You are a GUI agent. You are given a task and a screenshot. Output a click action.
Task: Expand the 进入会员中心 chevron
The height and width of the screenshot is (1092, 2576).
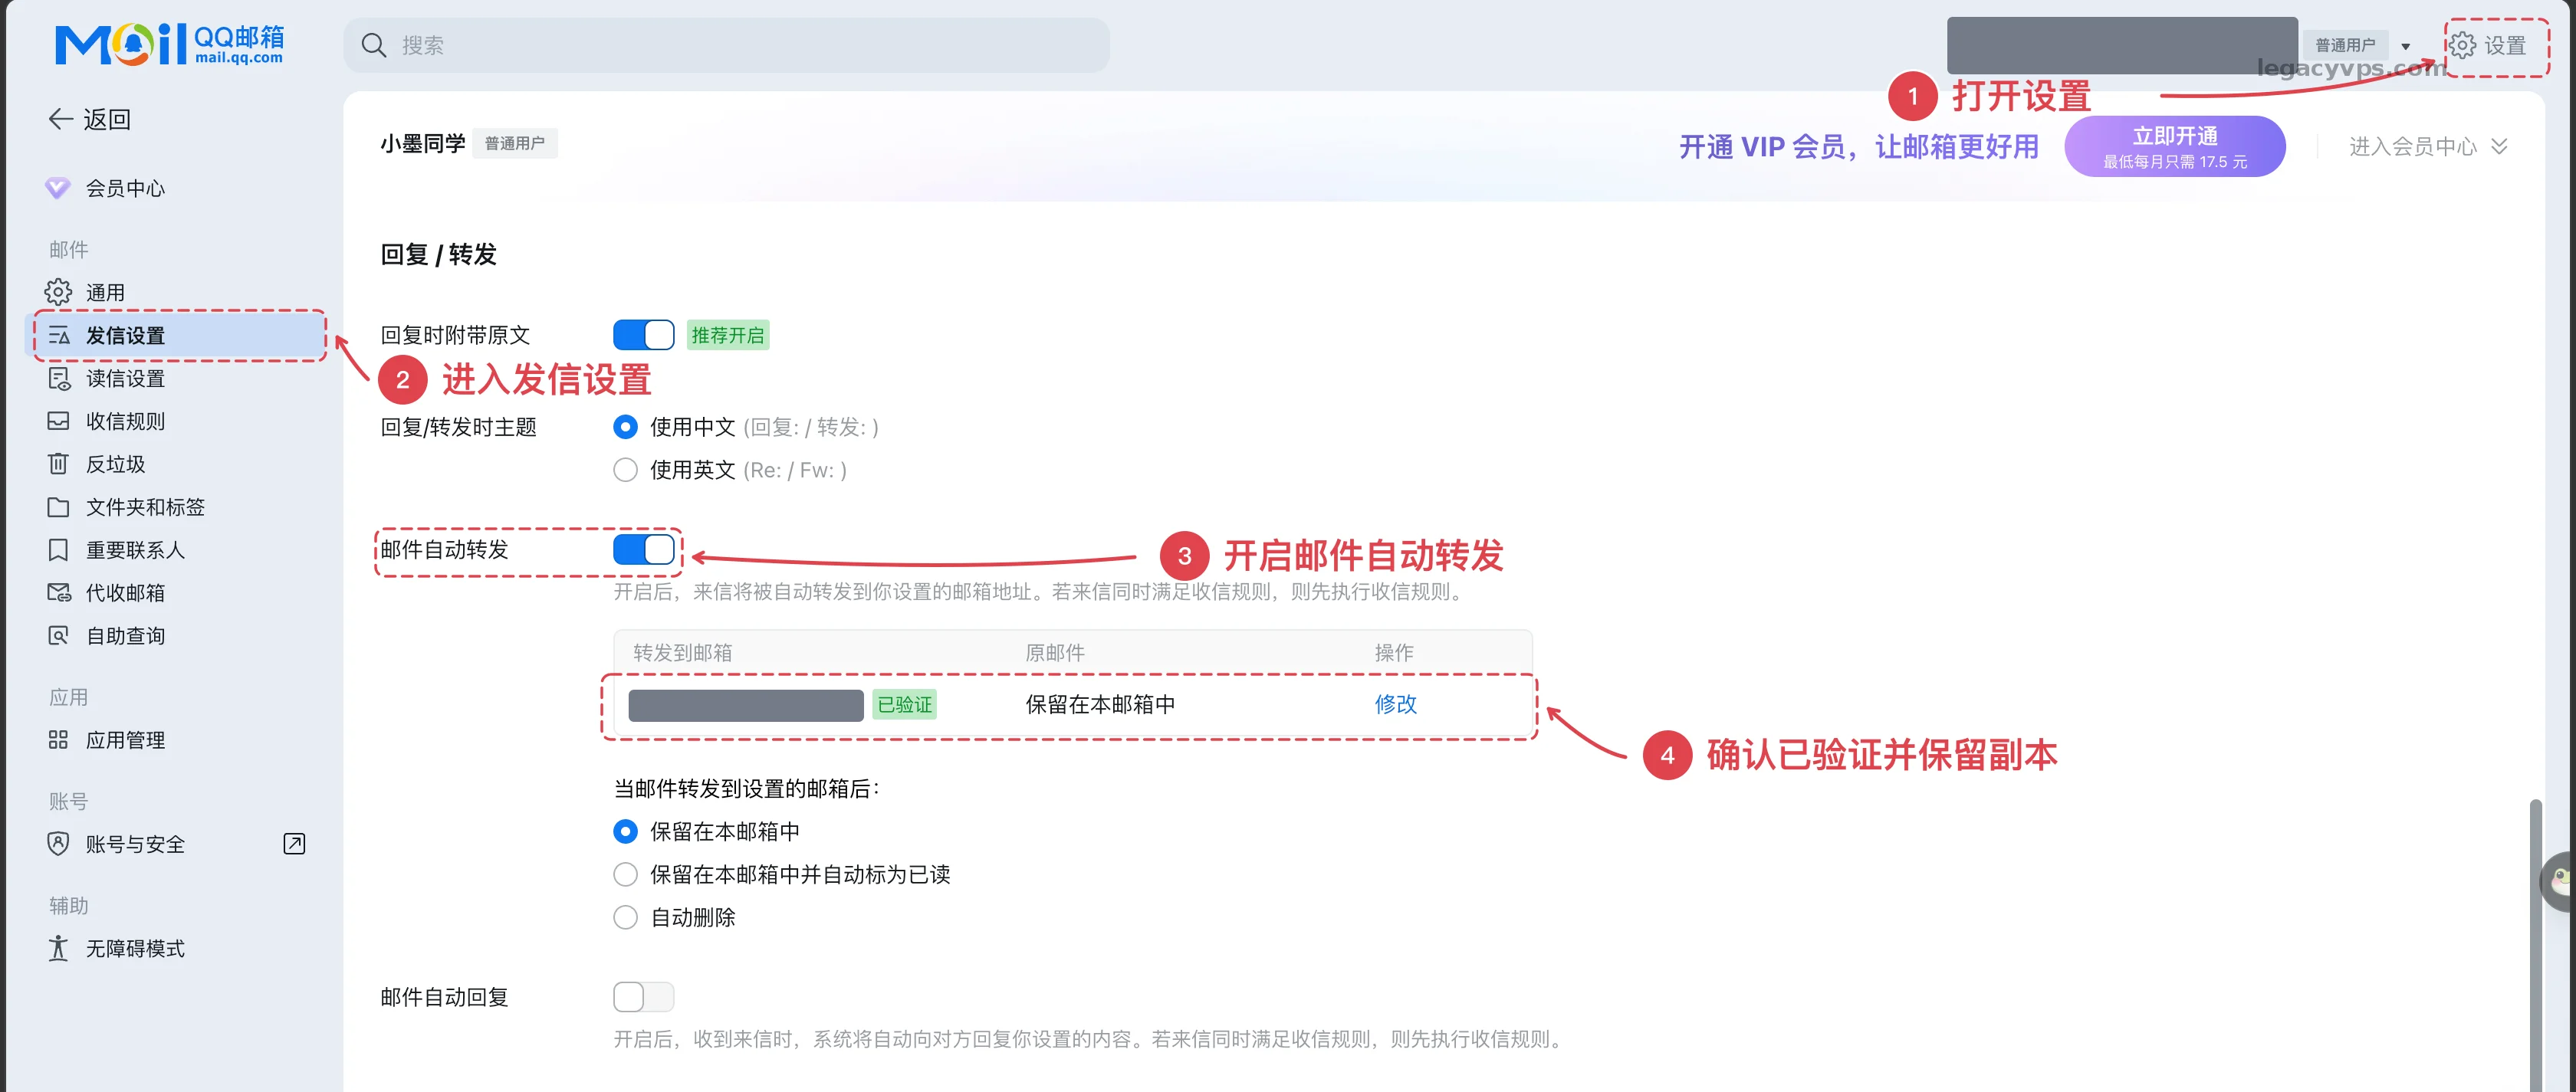2499,147
